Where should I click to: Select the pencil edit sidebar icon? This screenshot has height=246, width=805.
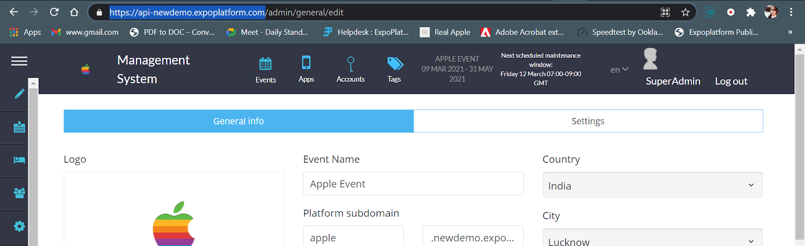pyautogui.click(x=19, y=94)
